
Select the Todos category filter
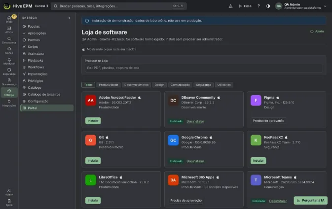click(x=88, y=85)
